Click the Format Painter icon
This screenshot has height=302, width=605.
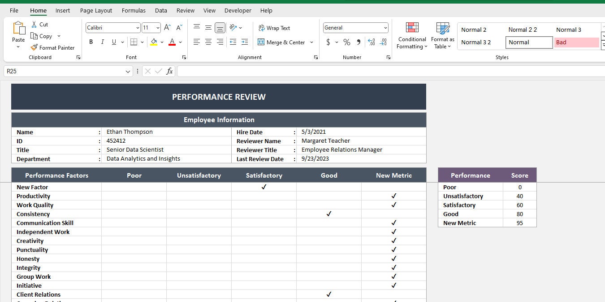point(34,47)
